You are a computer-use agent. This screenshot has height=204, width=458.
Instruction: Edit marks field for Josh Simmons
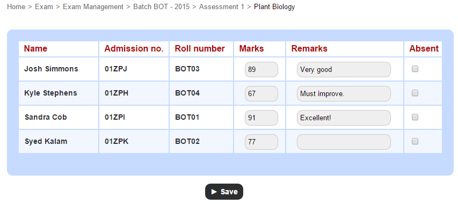tap(261, 69)
